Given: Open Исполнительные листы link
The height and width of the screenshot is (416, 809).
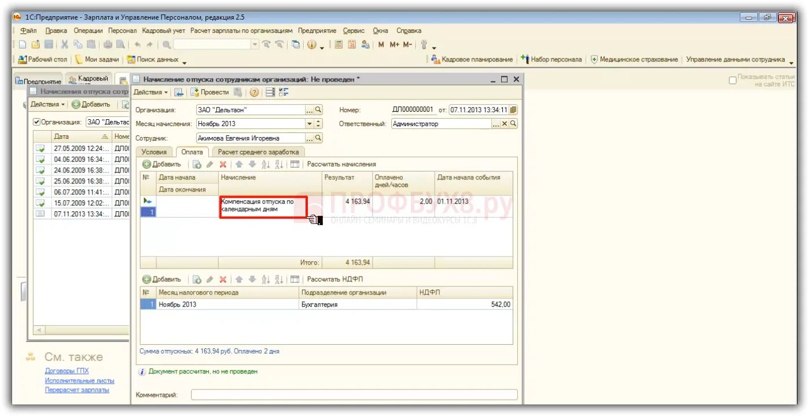Looking at the screenshot, I should 79,381.
